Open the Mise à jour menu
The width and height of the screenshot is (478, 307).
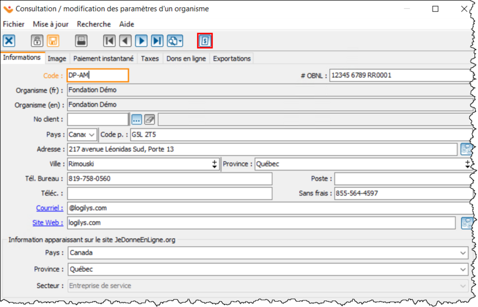click(x=51, y=24)
